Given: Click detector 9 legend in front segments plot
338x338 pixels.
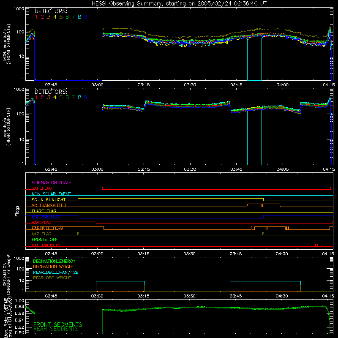Looking at the screenshot, I should coord(86,17).
